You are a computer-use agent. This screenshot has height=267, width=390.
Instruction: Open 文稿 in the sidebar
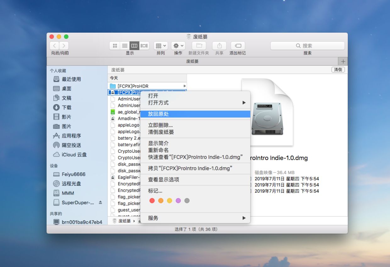(x=67, y=98)
